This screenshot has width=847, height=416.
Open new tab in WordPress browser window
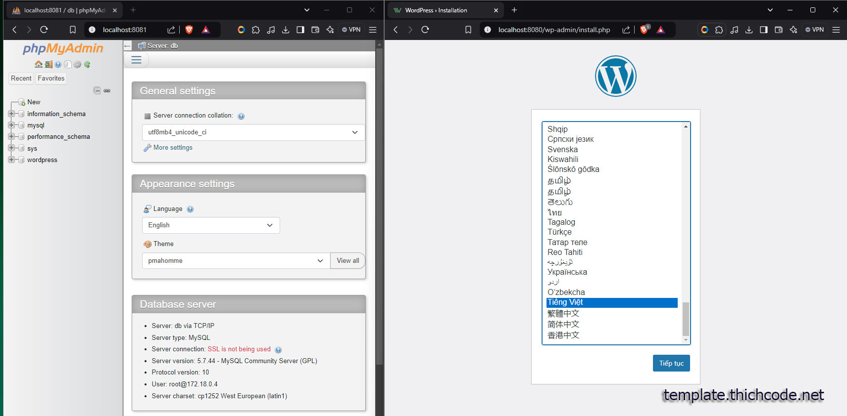tap(514, 10)
